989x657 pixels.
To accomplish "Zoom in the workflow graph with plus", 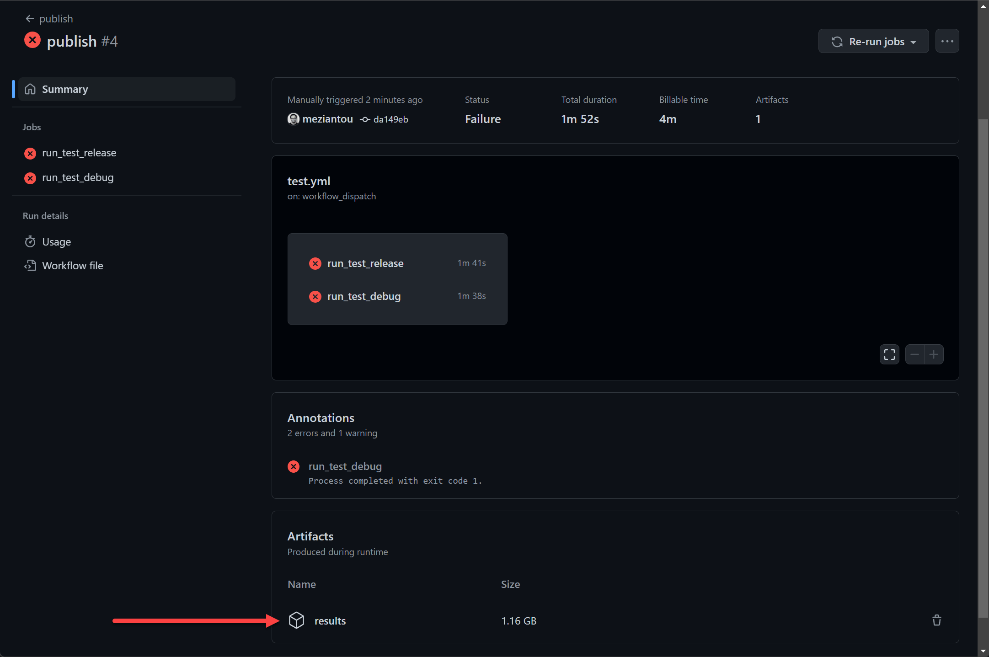I will tap(934, 354).
